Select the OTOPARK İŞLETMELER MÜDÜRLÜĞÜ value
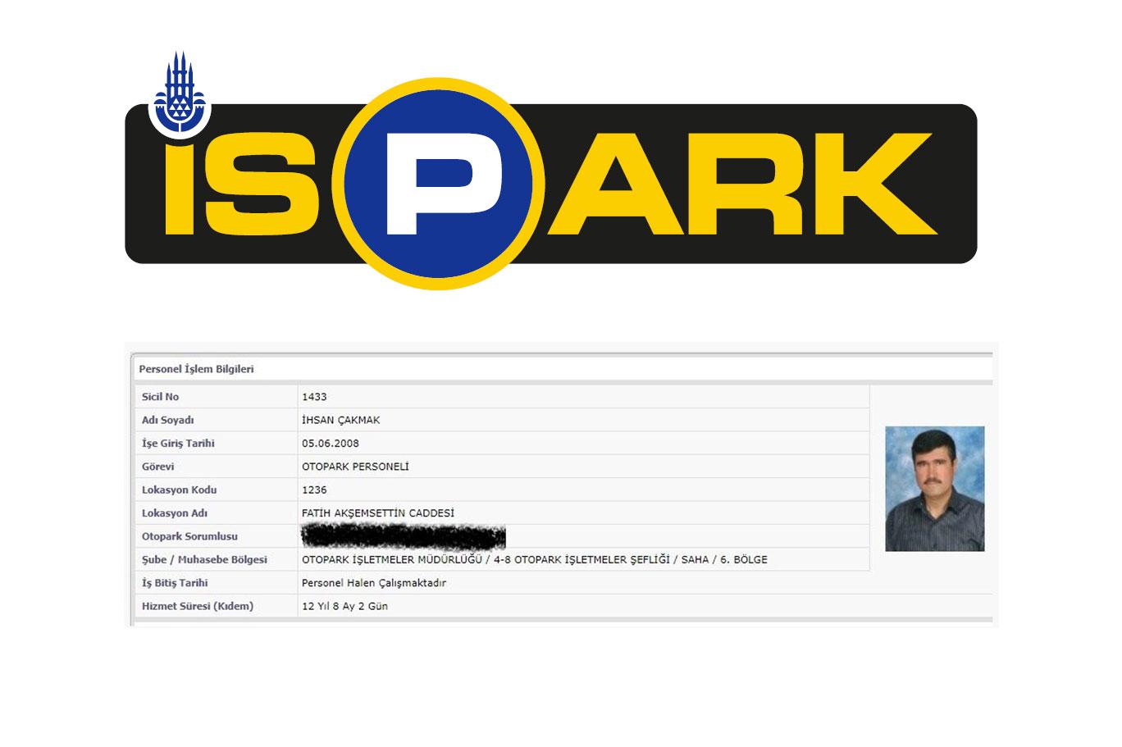Screen dimensions: 1122x747 (535, 559)
